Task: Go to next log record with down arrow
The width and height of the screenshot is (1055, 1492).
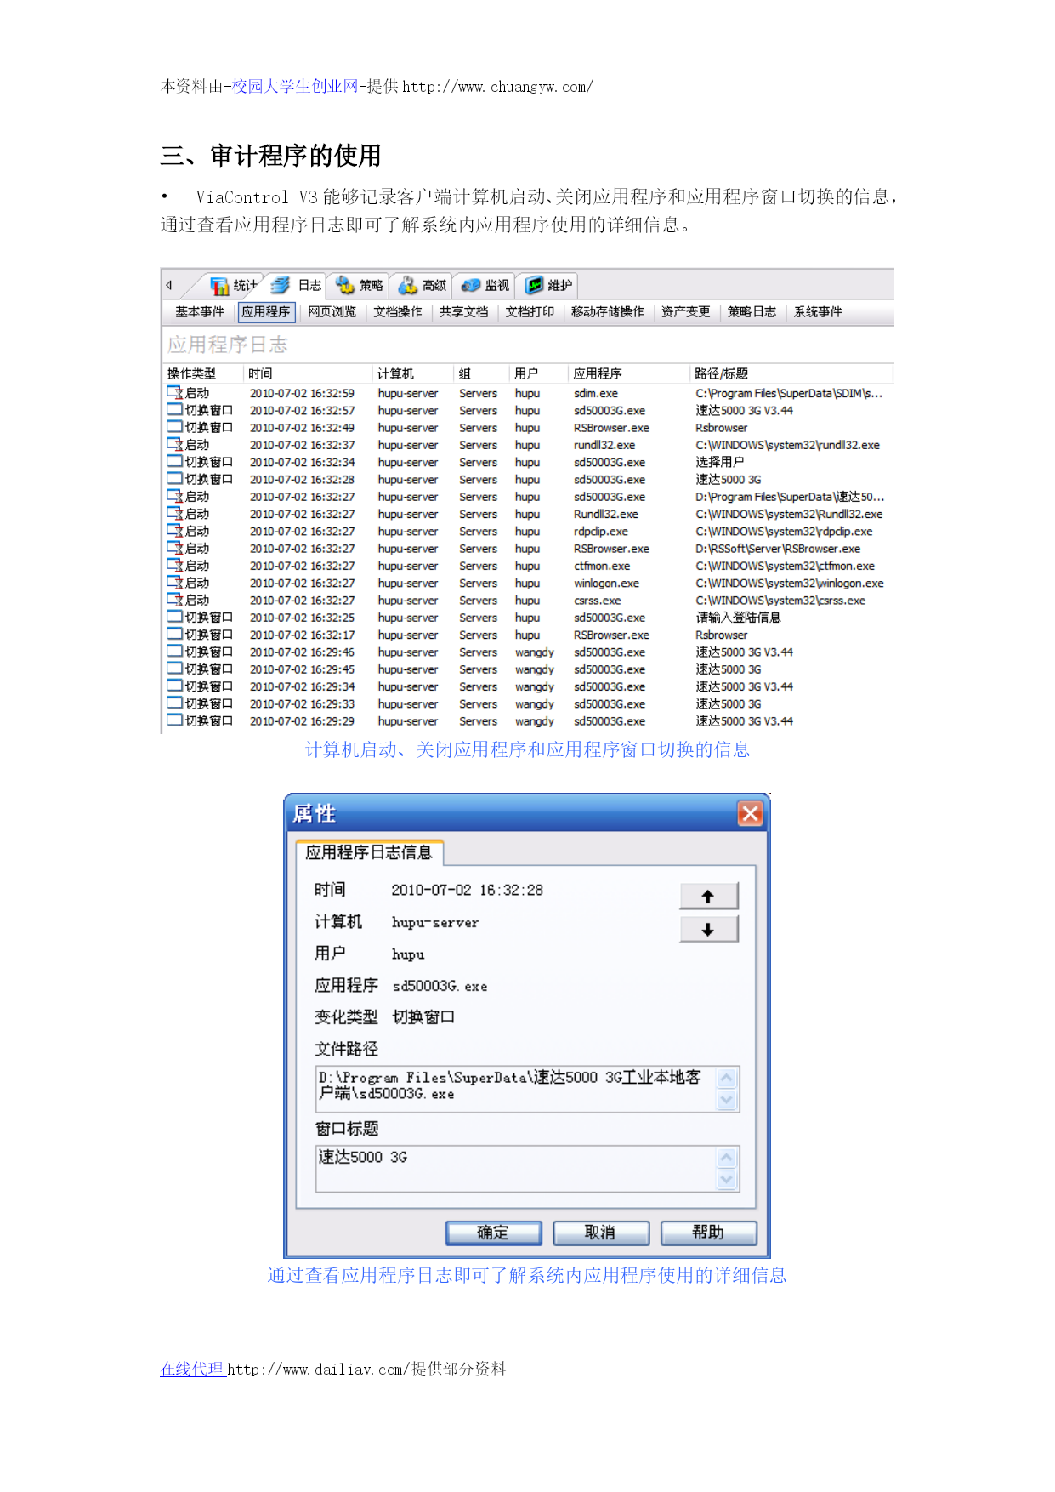Action: 709,930
